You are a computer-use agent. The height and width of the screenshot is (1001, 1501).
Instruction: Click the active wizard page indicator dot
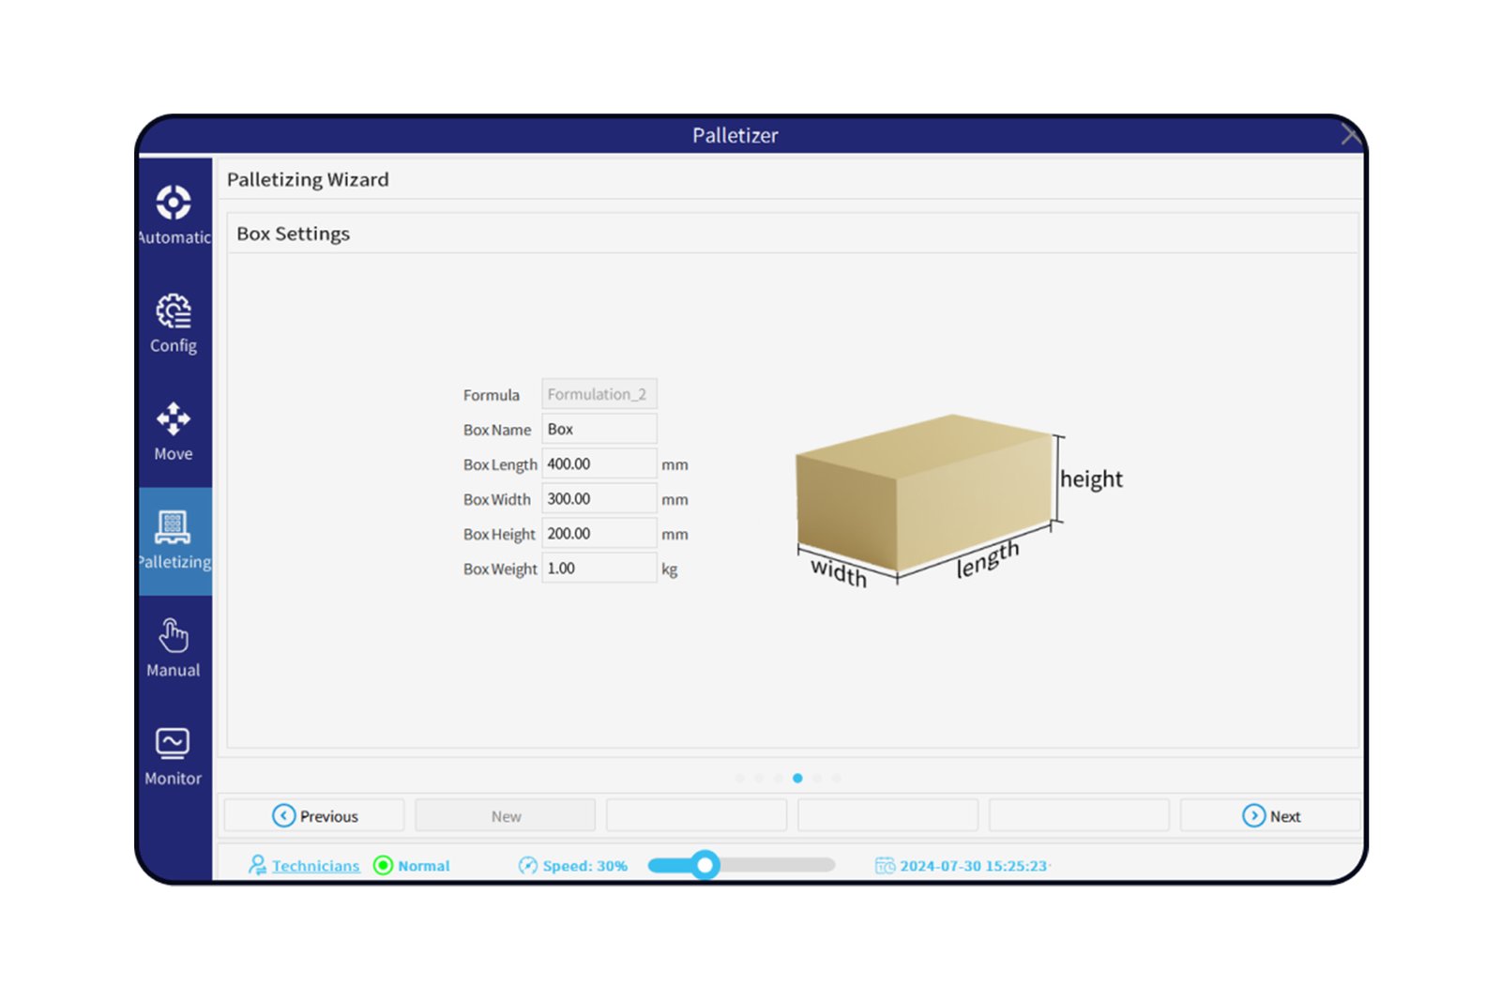tap(797, 778)
